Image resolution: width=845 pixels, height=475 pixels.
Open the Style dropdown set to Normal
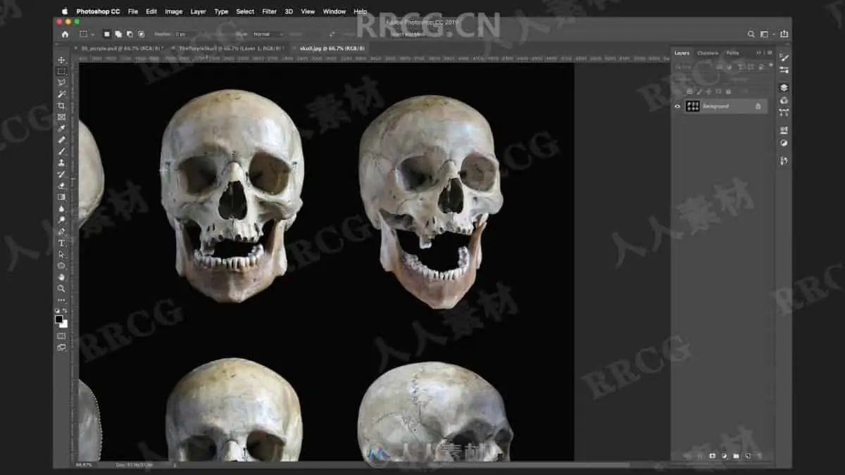pyautogui.click(x=268, y=34)
